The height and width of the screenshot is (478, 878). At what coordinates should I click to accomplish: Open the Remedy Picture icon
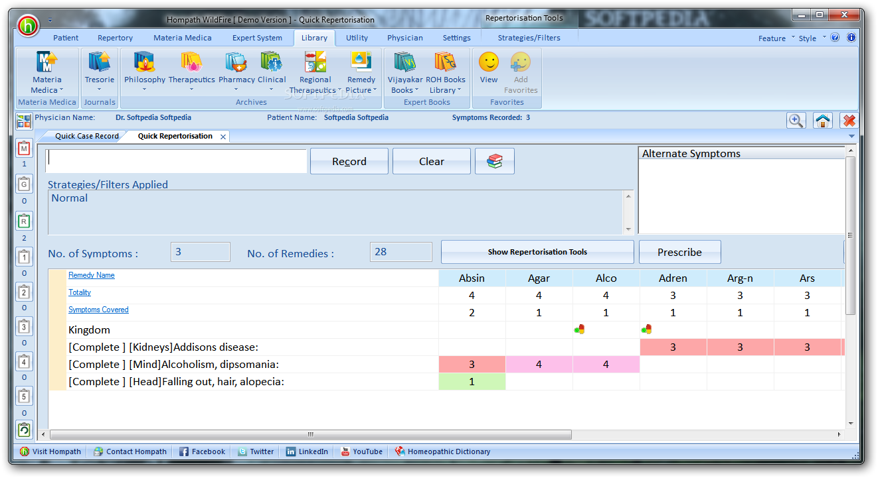coord(361,62)
